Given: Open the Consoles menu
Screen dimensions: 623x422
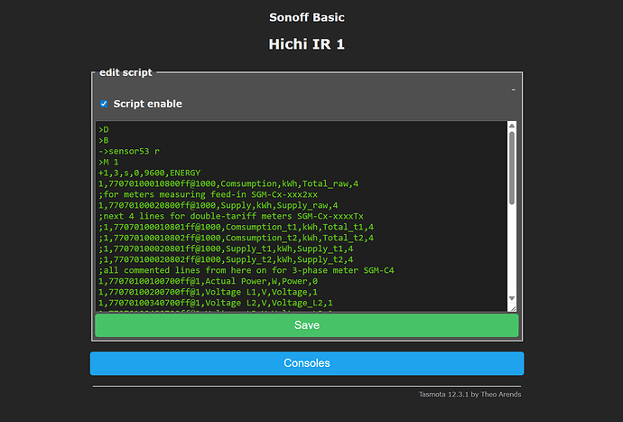Looking at the screenshot, I should 306,363.
